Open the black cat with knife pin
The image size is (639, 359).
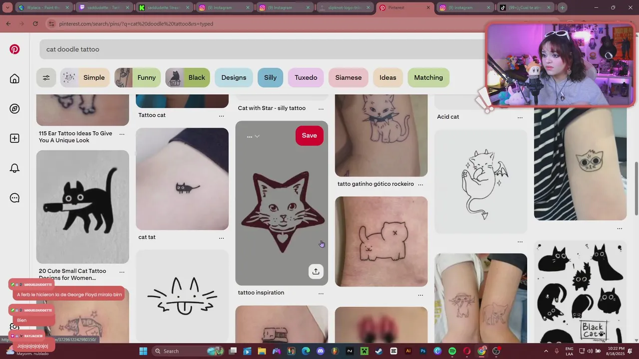pyautogui.click(x=82, y=206)
